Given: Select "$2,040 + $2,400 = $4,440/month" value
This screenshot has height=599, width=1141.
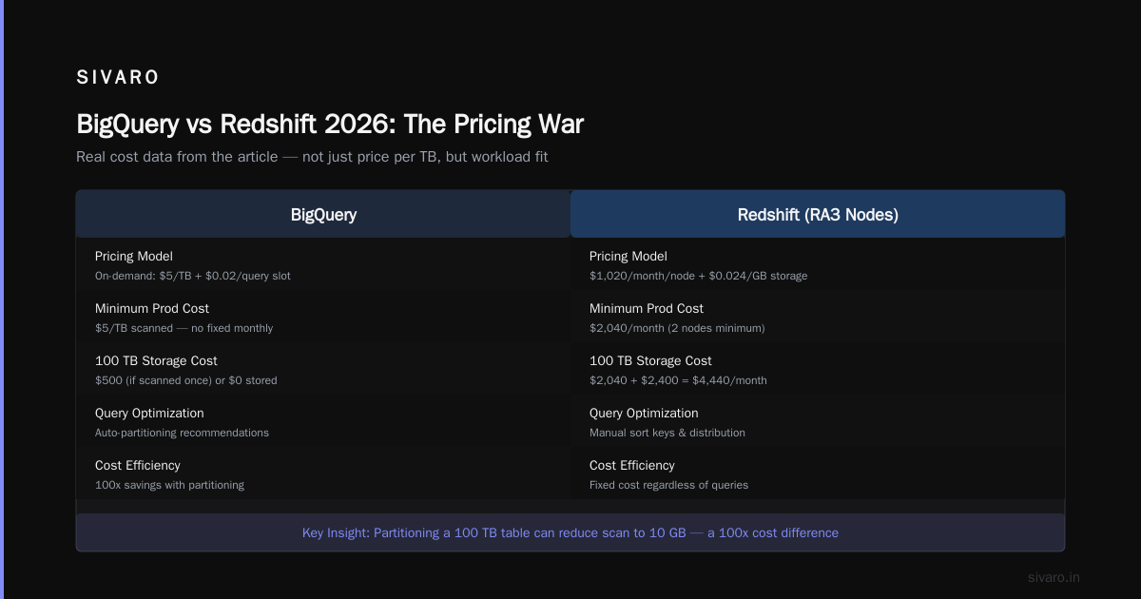Looking at the screenshot, I should [x=678, y=380].
